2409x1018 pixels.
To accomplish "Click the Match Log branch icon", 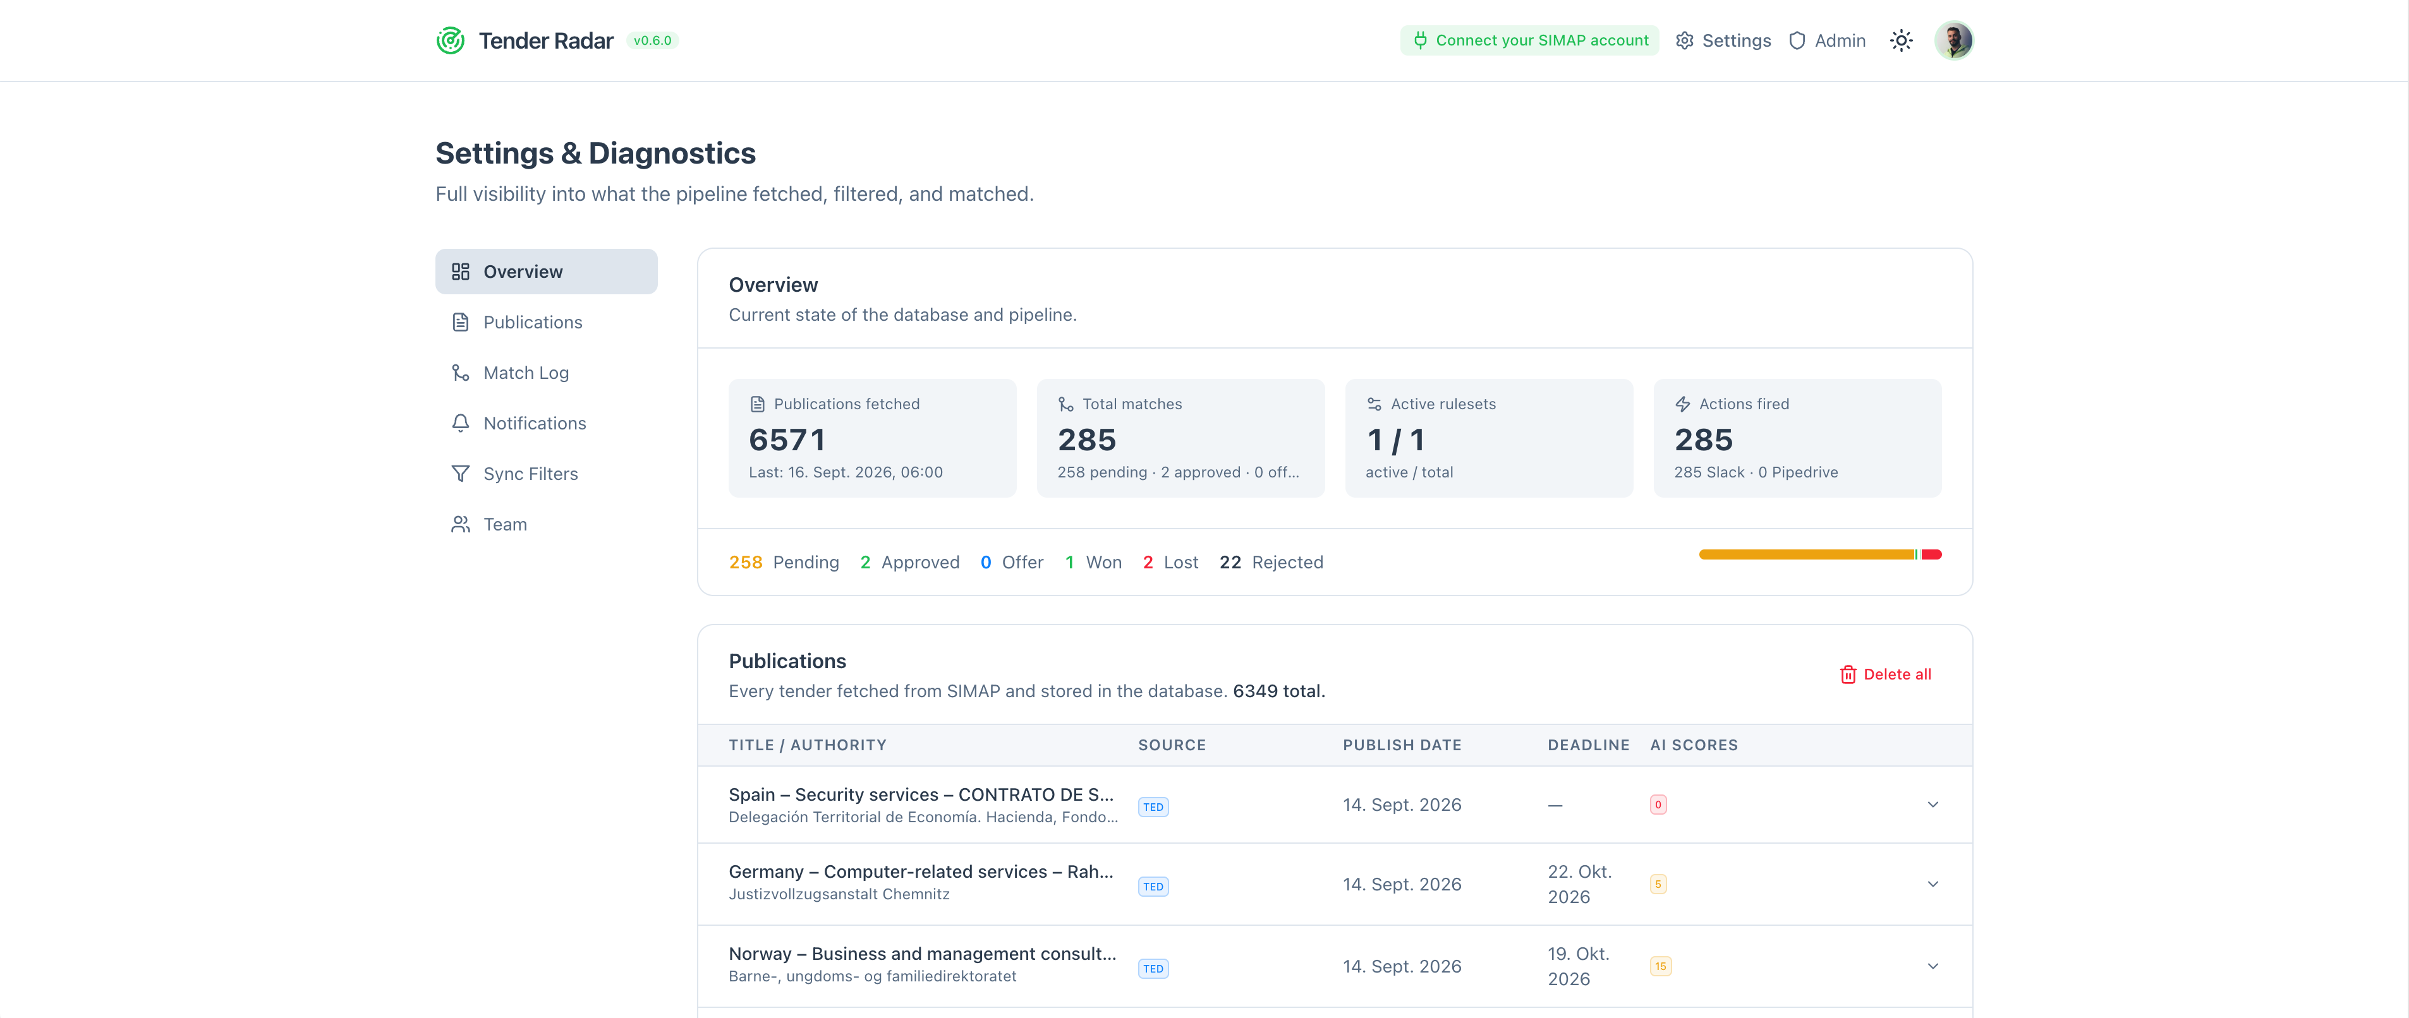I will [460, 372].
